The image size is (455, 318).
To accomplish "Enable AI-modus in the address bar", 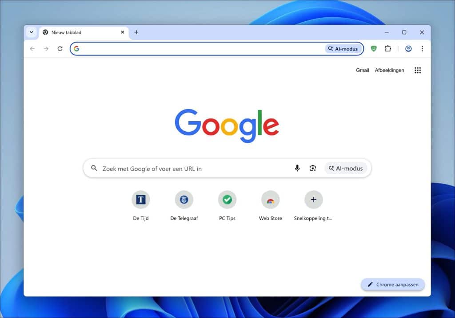I will click(x=343, y=49).
